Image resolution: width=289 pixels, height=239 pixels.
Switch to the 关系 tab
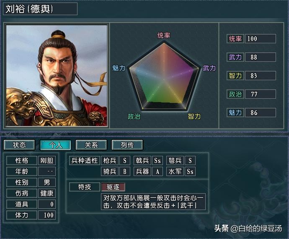pos(91,145)
